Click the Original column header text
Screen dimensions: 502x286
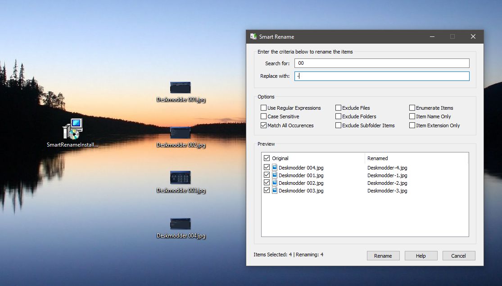tap(280, 158)
